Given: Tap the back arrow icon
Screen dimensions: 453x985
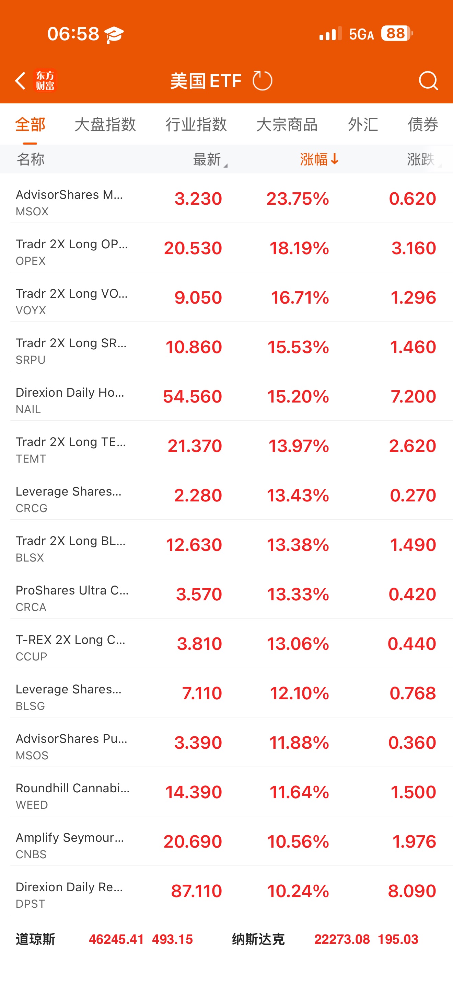Looking at the screenshot, I should click(20, 81).
